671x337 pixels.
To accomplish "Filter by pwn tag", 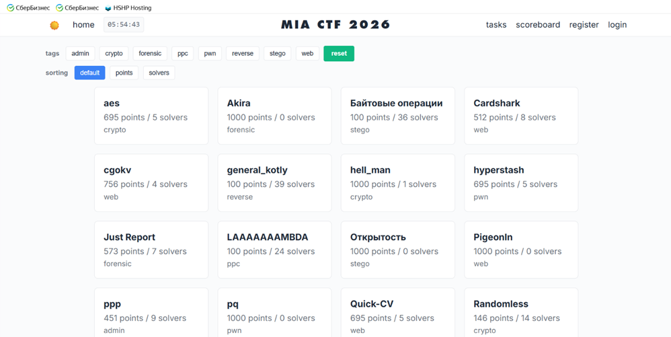I will (210, 54).
